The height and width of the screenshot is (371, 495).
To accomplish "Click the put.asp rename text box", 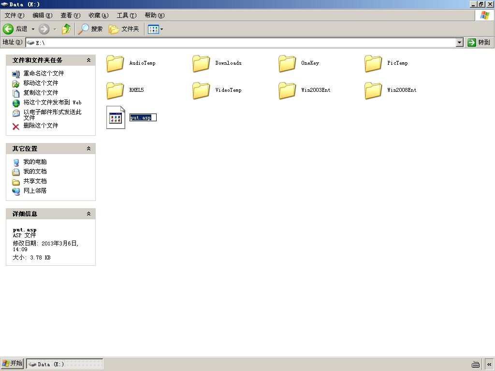I will (x=143, y=117).
